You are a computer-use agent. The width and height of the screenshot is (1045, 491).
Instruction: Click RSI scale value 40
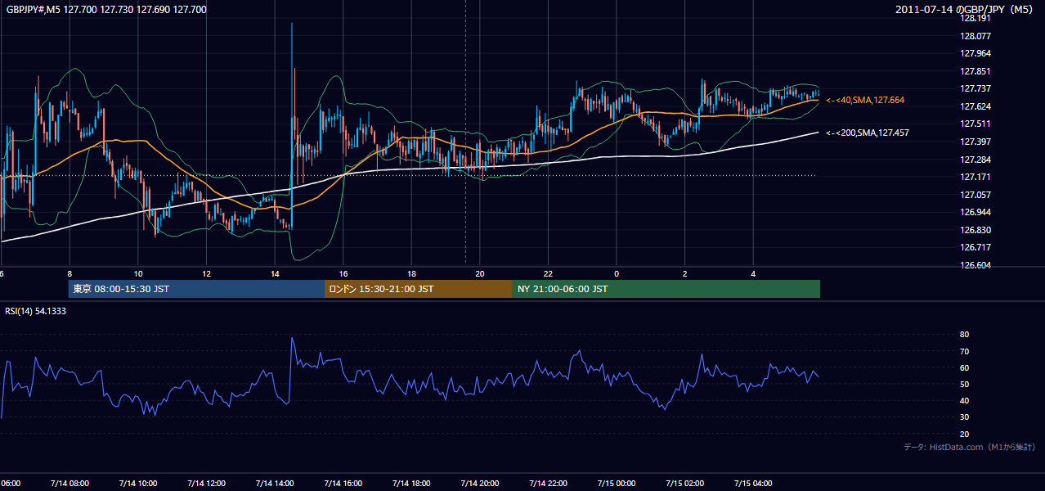point(964,401)
